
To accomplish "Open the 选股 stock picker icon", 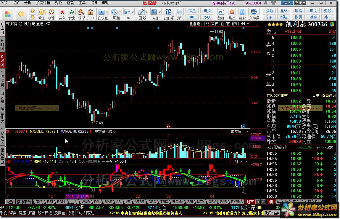I will coord(154,12).
